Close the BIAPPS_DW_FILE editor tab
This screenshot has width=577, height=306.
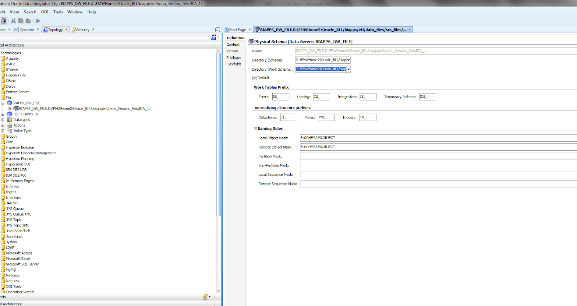point(410,30)
